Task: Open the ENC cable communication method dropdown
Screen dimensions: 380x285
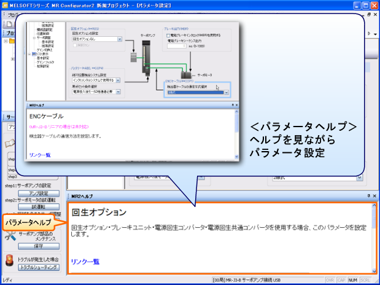Action: pos(227,93)
